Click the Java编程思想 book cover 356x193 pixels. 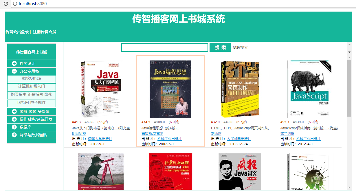170,89
